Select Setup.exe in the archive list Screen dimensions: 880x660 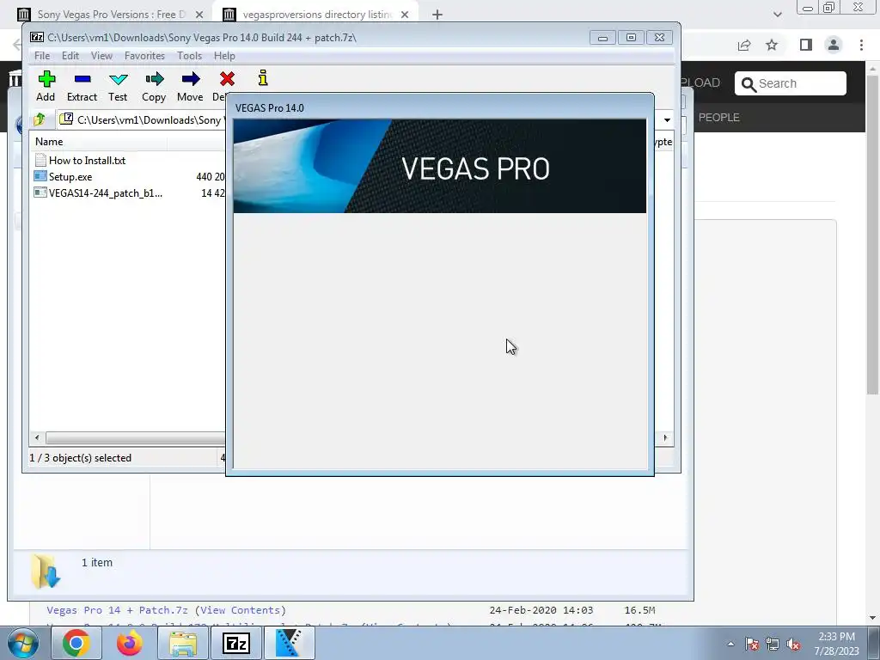click(63, 177)
